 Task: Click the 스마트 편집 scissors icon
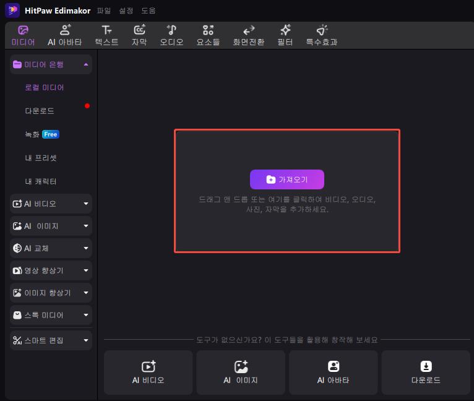tap(17, 340)
